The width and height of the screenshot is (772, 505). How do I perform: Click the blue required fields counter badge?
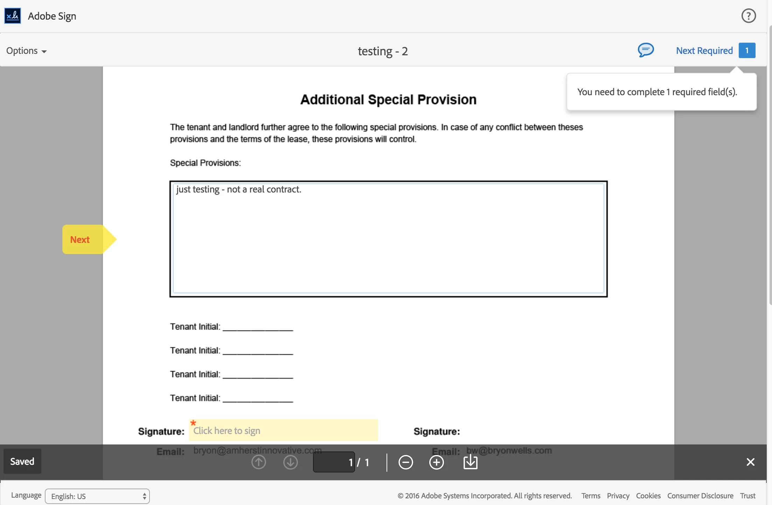tap(747, 50)
